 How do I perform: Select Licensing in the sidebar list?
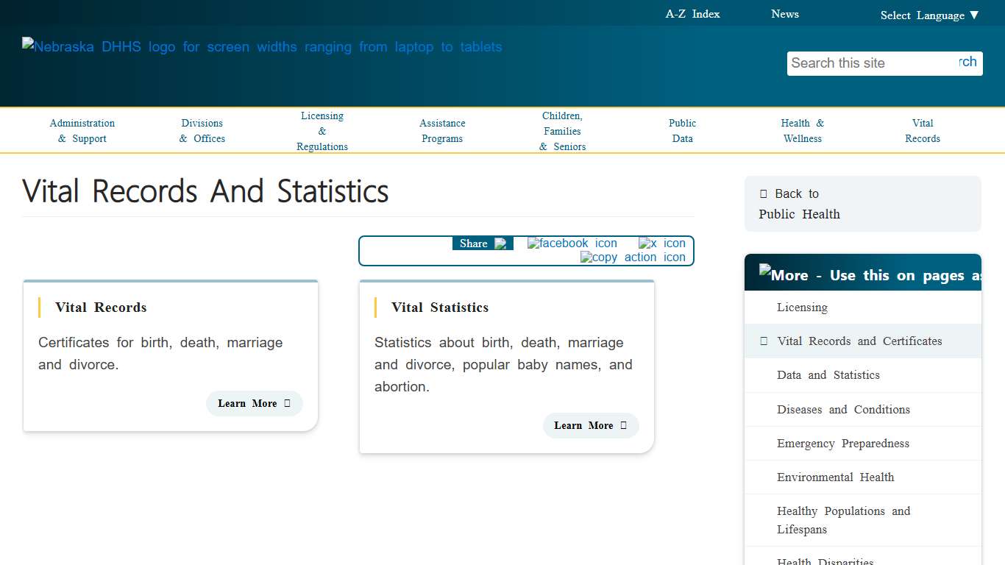tap(802, 307)
